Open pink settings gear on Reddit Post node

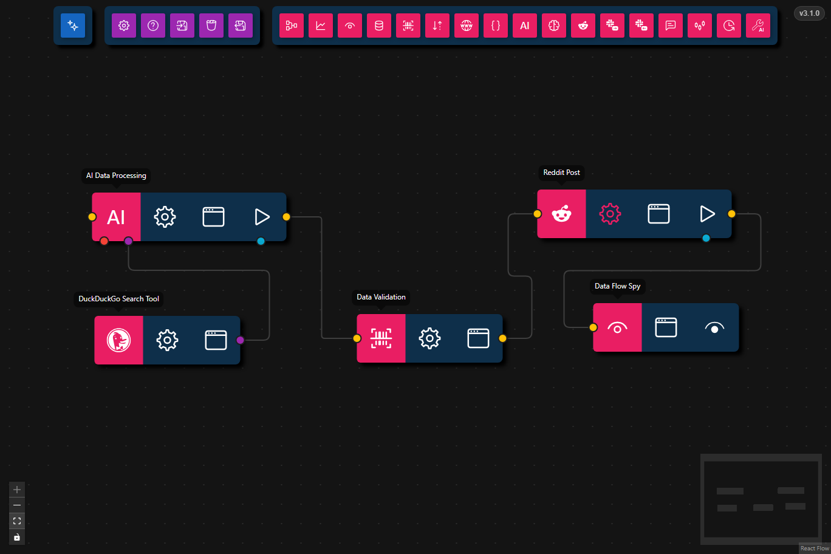coord(610,214)
